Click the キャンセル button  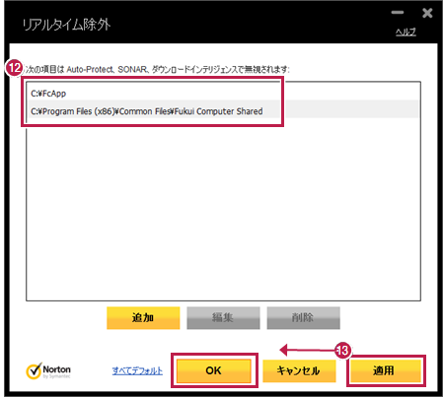pyautogui.click(x=299, y=370)
